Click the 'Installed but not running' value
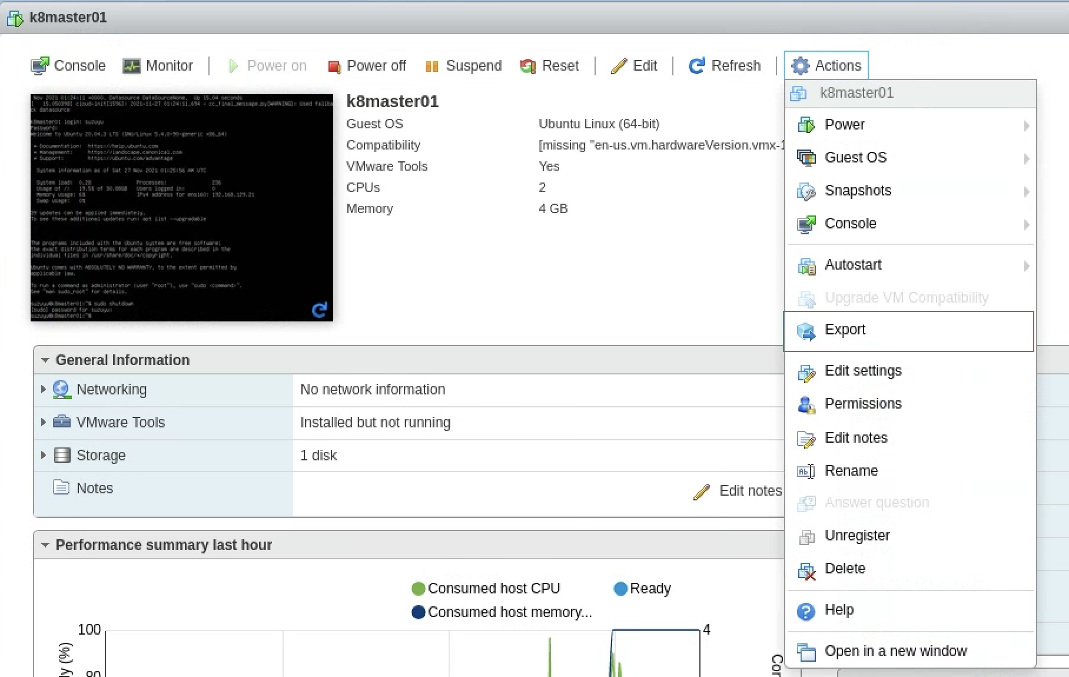Viewport: 1069px width, 677px height. [375, 423]
